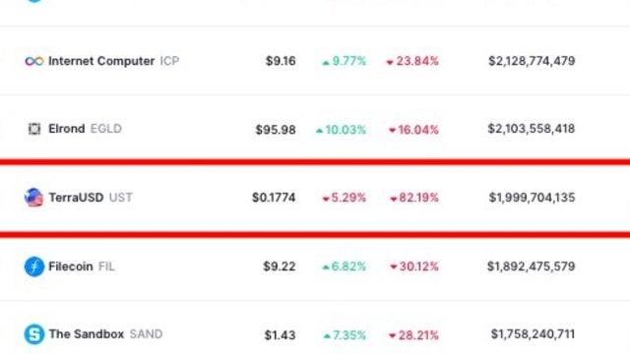Open The Sandbox coin link
The image size is (630, 354).
tap(86, 334)
